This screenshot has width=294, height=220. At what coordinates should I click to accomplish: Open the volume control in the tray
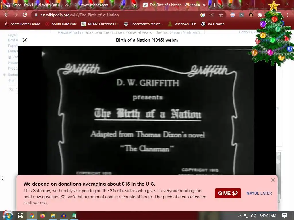click(x=253, y=216)
